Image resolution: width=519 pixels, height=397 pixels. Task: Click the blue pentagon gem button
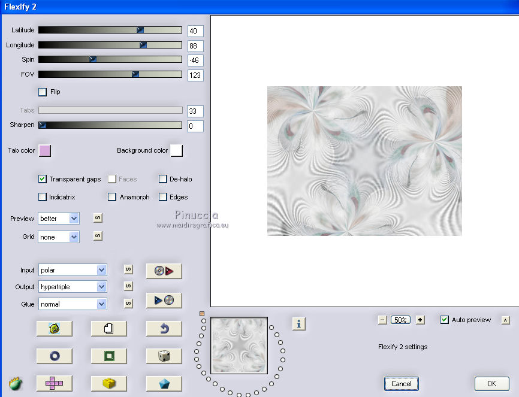(x=164, y=383)
